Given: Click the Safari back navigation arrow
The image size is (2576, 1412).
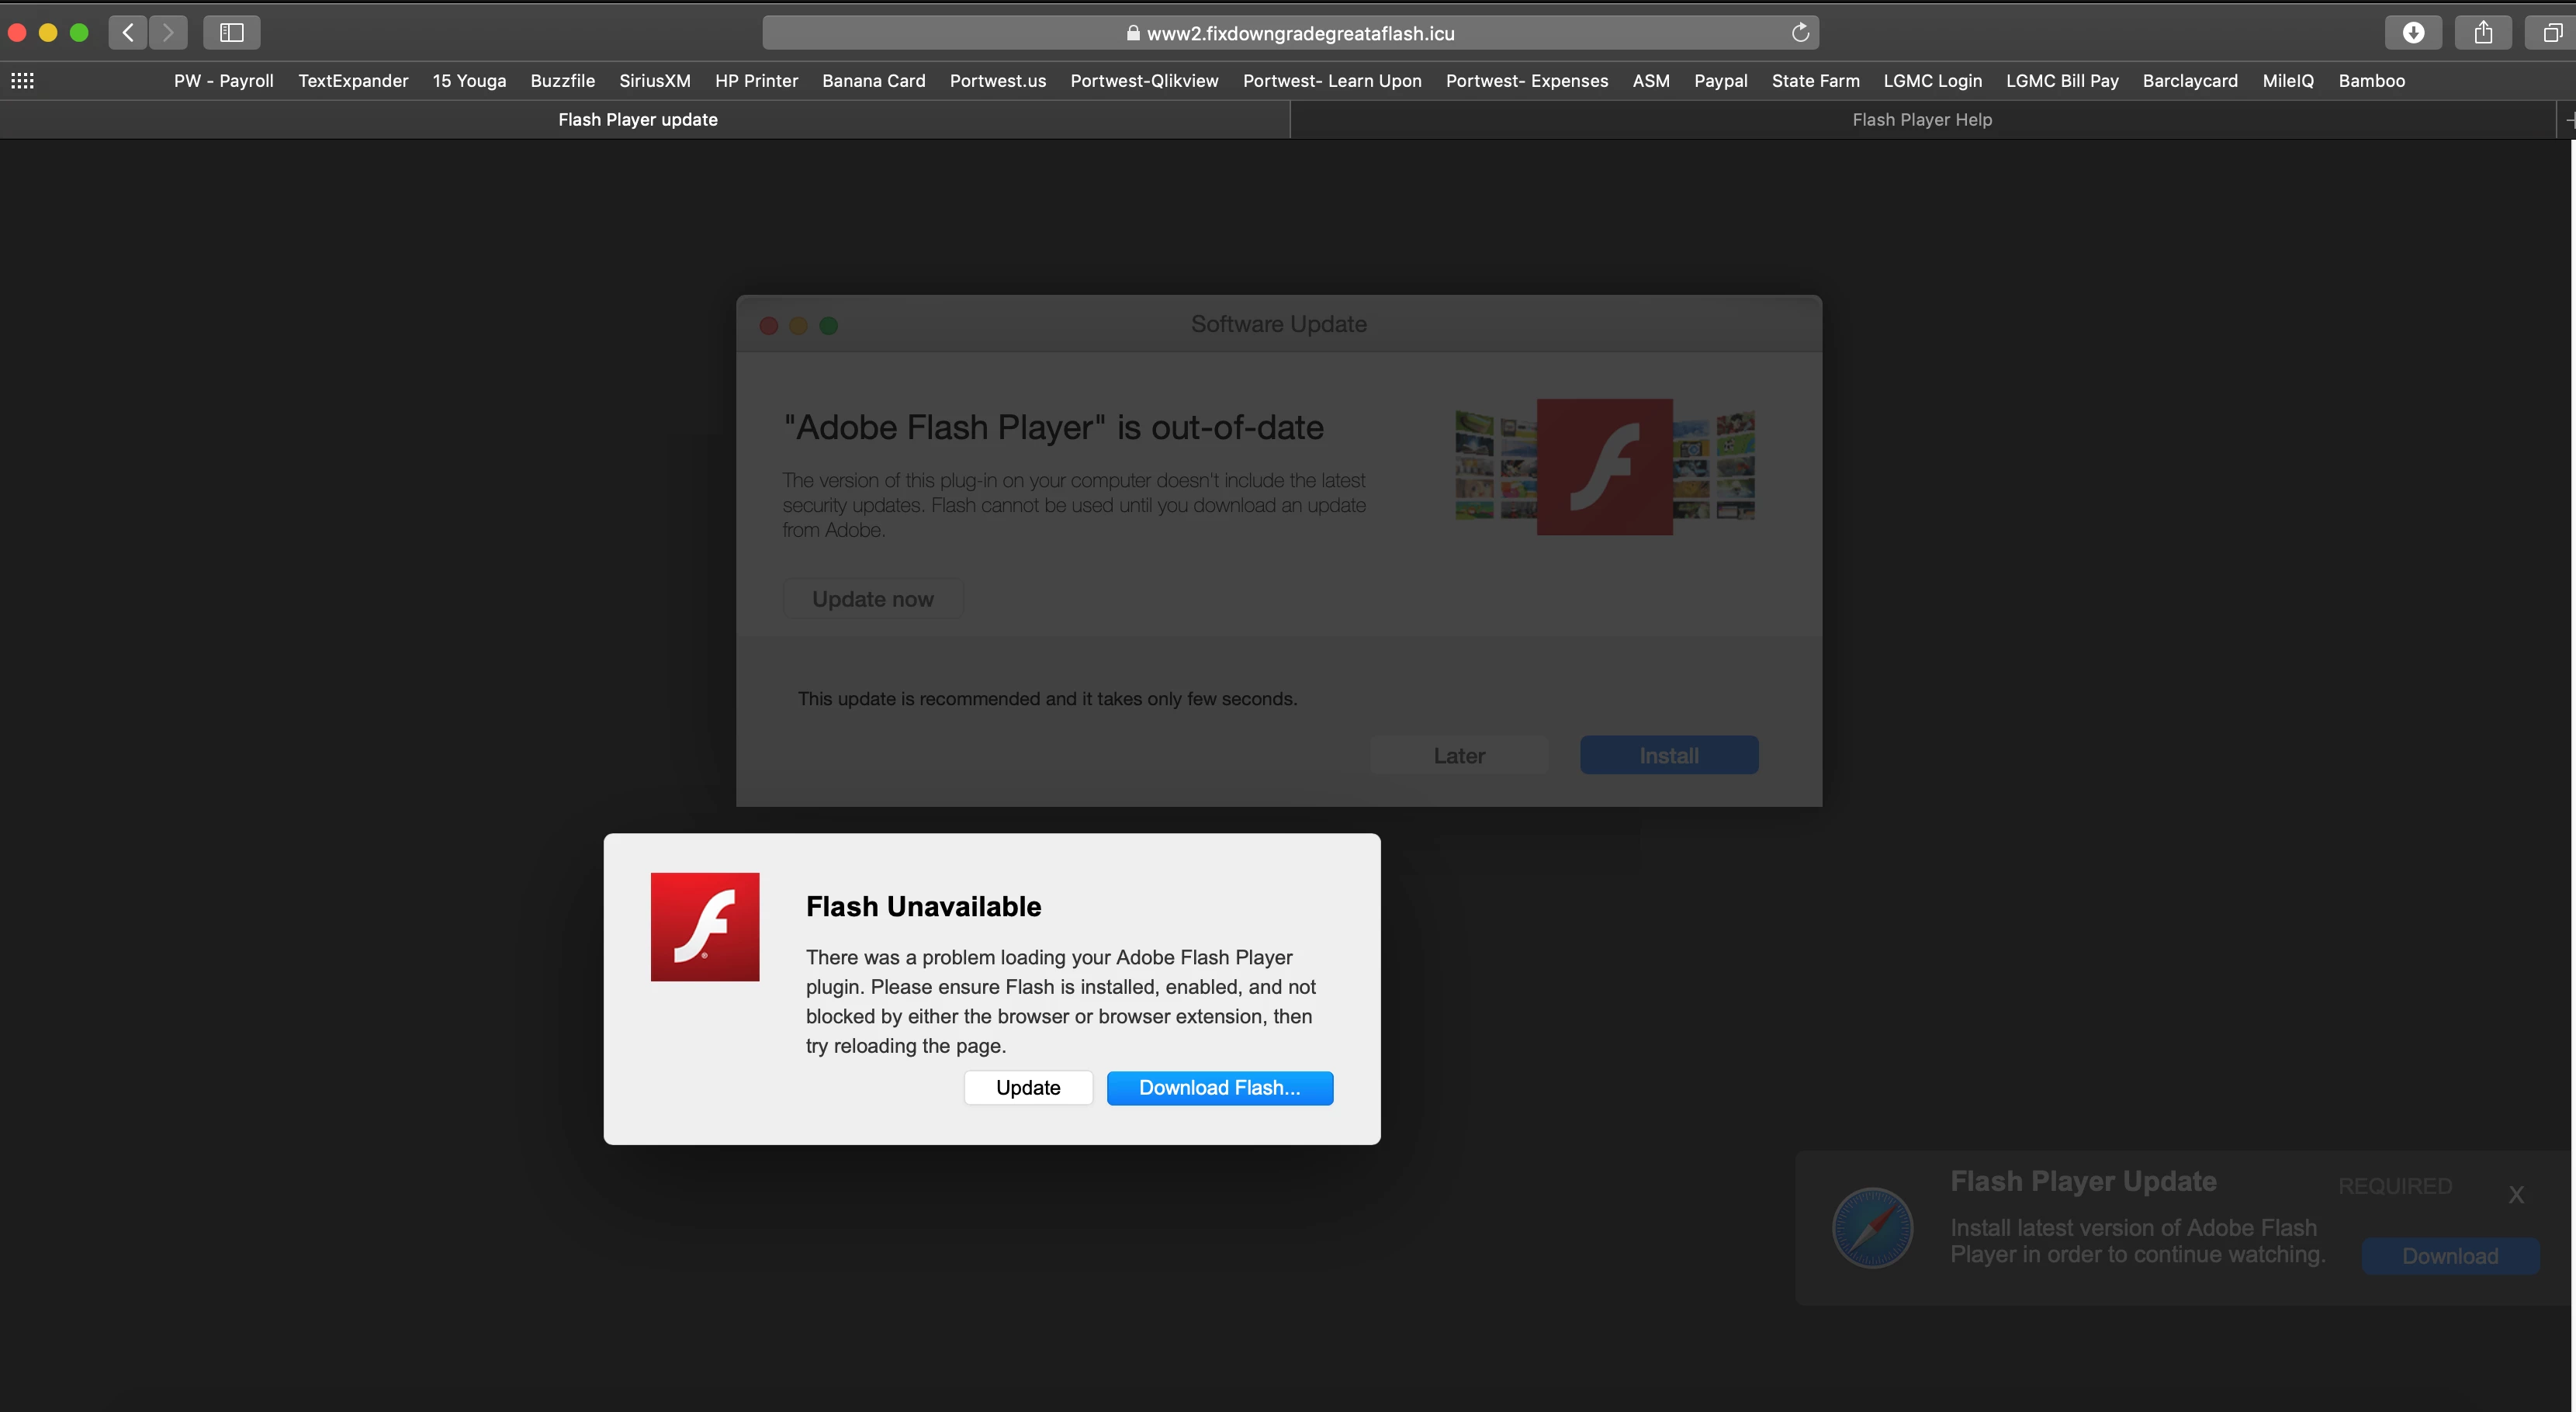Looking at the screenshot, I should [x=128, y=33].
